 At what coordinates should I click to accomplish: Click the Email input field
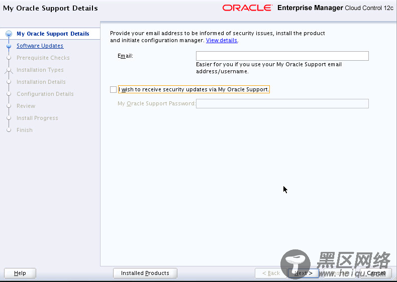[282, 56]
